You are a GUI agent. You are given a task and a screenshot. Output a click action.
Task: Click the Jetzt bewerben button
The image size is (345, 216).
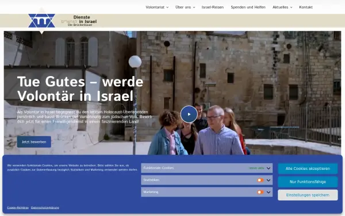(x=34, y=142)
